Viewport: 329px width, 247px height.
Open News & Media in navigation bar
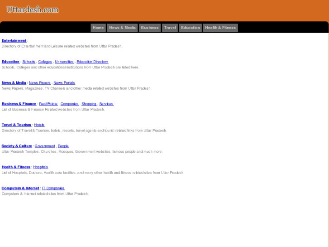click(122, 28)
